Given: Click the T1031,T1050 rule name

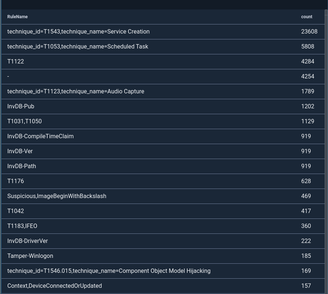Looking at the screenshot, I should click(x=24, y=121).
